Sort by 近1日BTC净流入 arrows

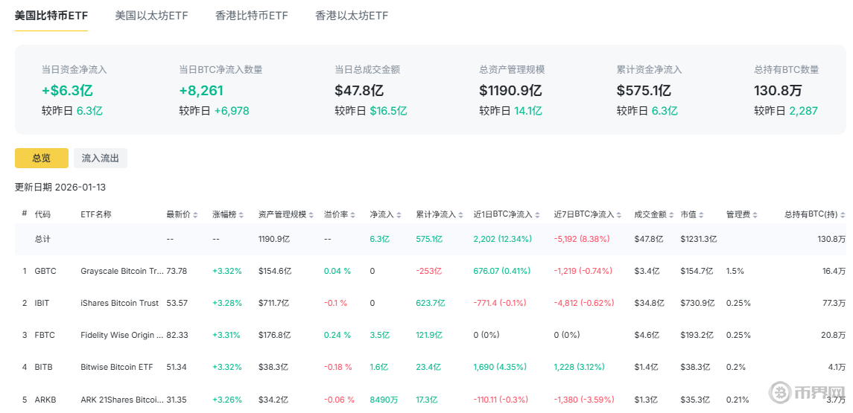point(539,215)
